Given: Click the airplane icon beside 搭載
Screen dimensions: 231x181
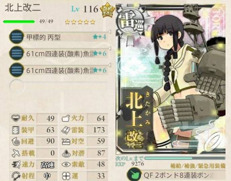Looking at the screenshot, I should click(16, 153).
